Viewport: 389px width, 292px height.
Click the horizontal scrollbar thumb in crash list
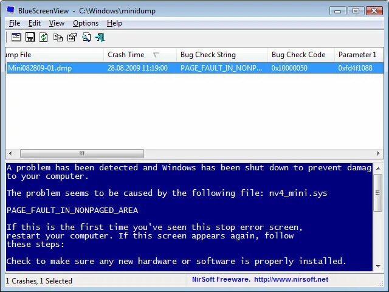pyautogui.click(x=82, y=153)
